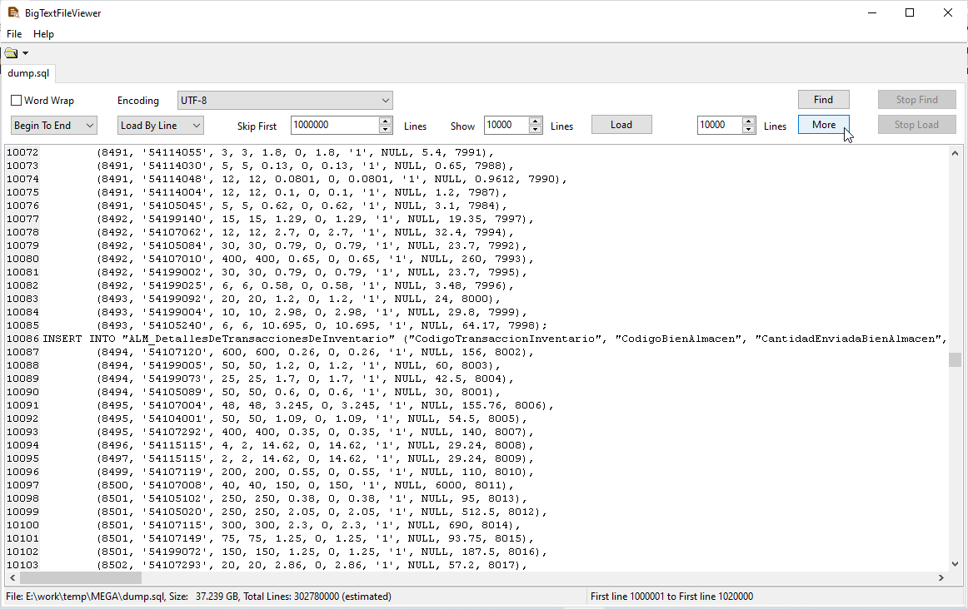This screenshot has width=968, height=609.
Task: Increment the More lines spinner up arrow
Action: pos(749,121)
